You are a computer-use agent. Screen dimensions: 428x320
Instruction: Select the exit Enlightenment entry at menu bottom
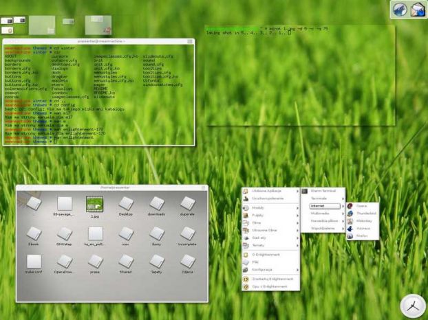271,286
